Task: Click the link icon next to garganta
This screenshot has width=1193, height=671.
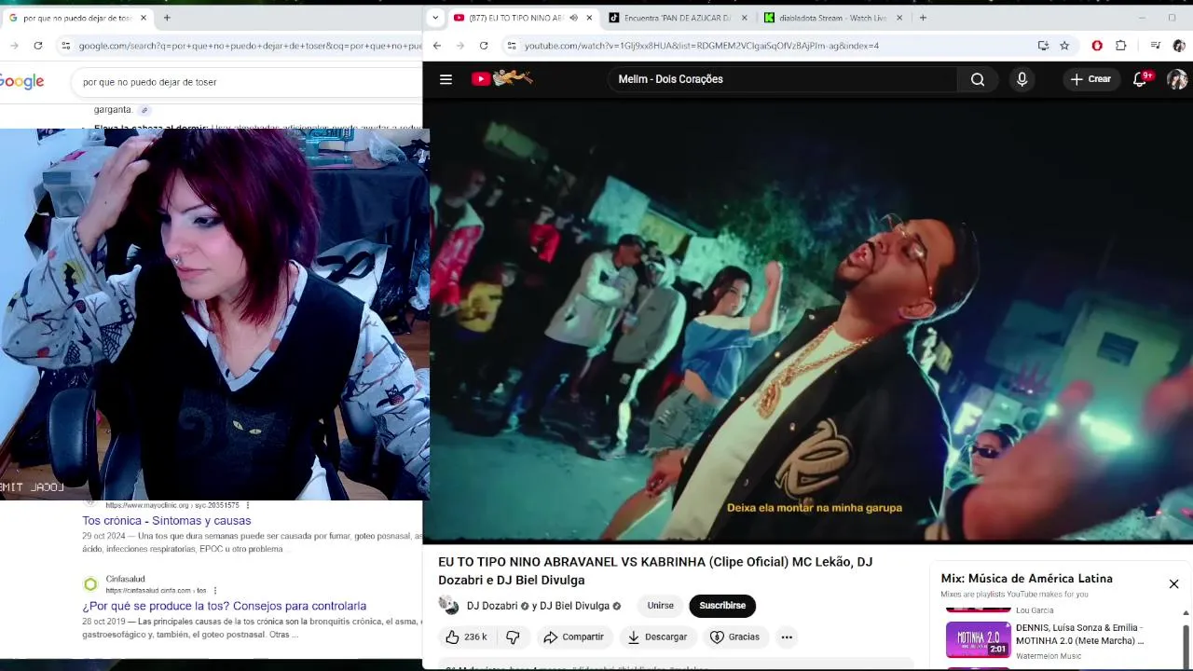Action: 144,110
